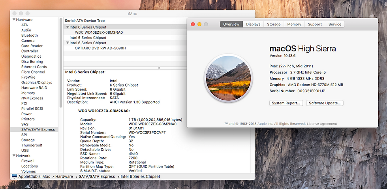This screenshot has width=387, height=189.
Task: Click Intel 6 Series Chipset in the path bar
Action: (140, 176)
